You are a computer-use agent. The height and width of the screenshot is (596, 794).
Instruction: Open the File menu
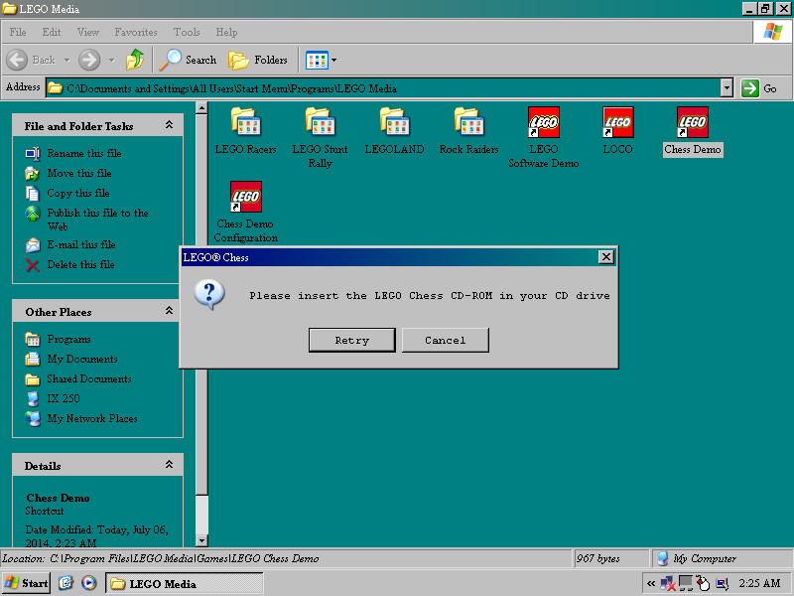(x=18, y=32)
